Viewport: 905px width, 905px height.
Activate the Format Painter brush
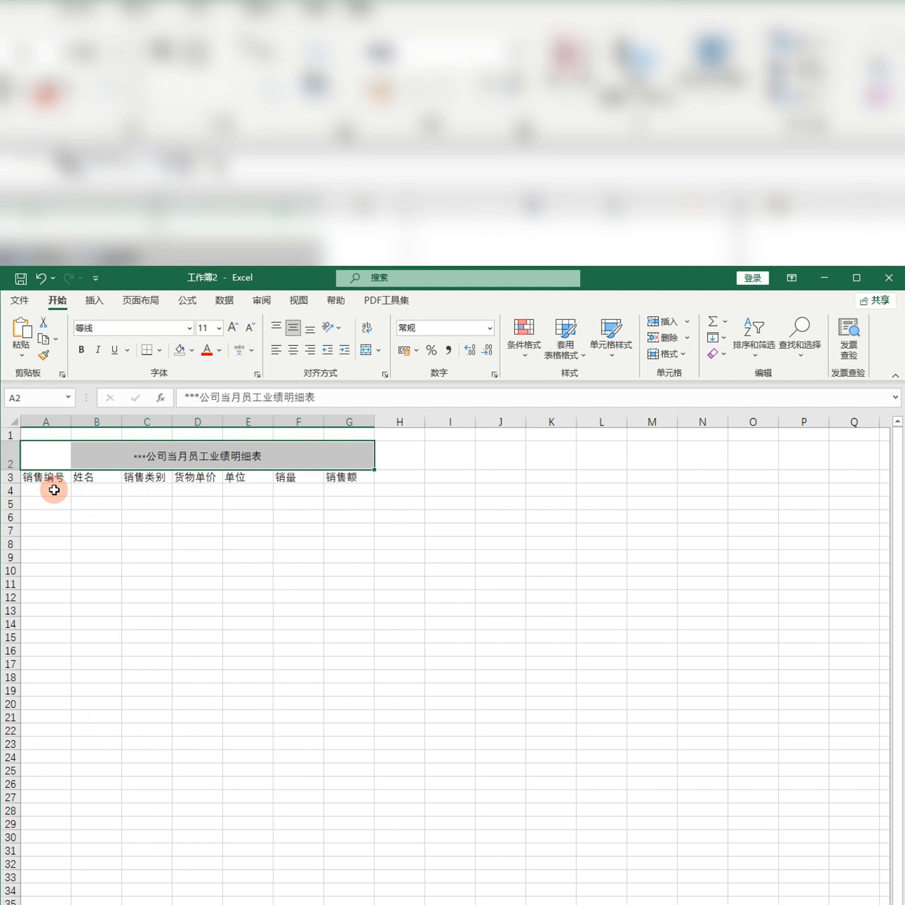pos(43,356)
